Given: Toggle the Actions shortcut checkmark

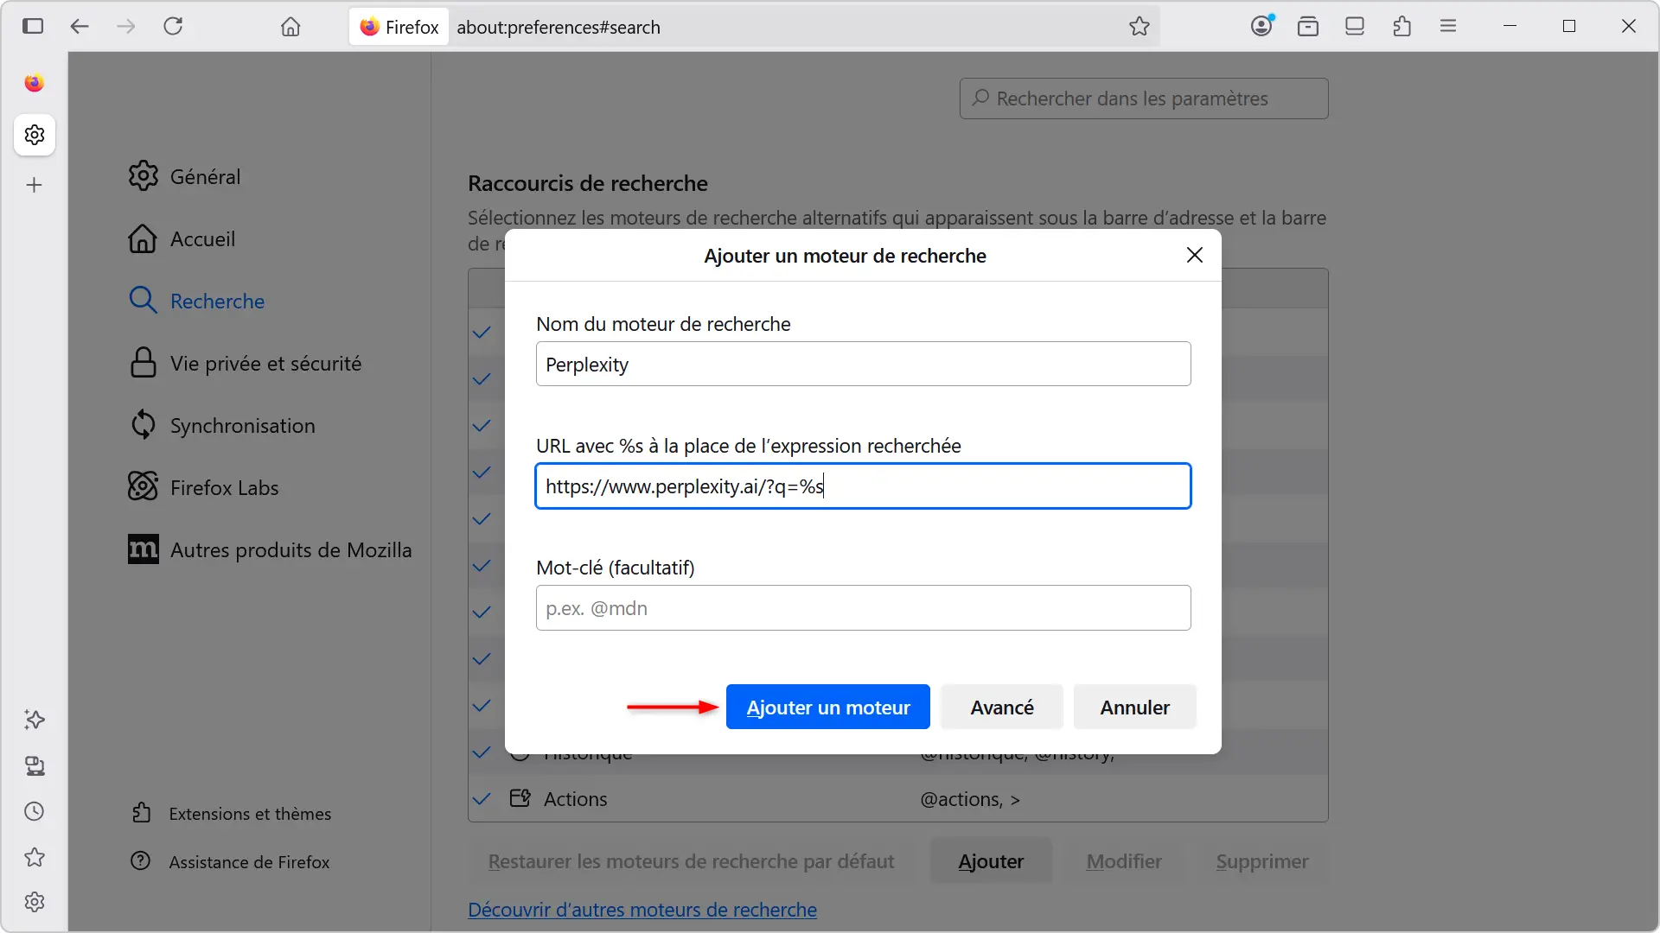Looking at the screenshot, I should pyautogui.click(x=482, y=799).
